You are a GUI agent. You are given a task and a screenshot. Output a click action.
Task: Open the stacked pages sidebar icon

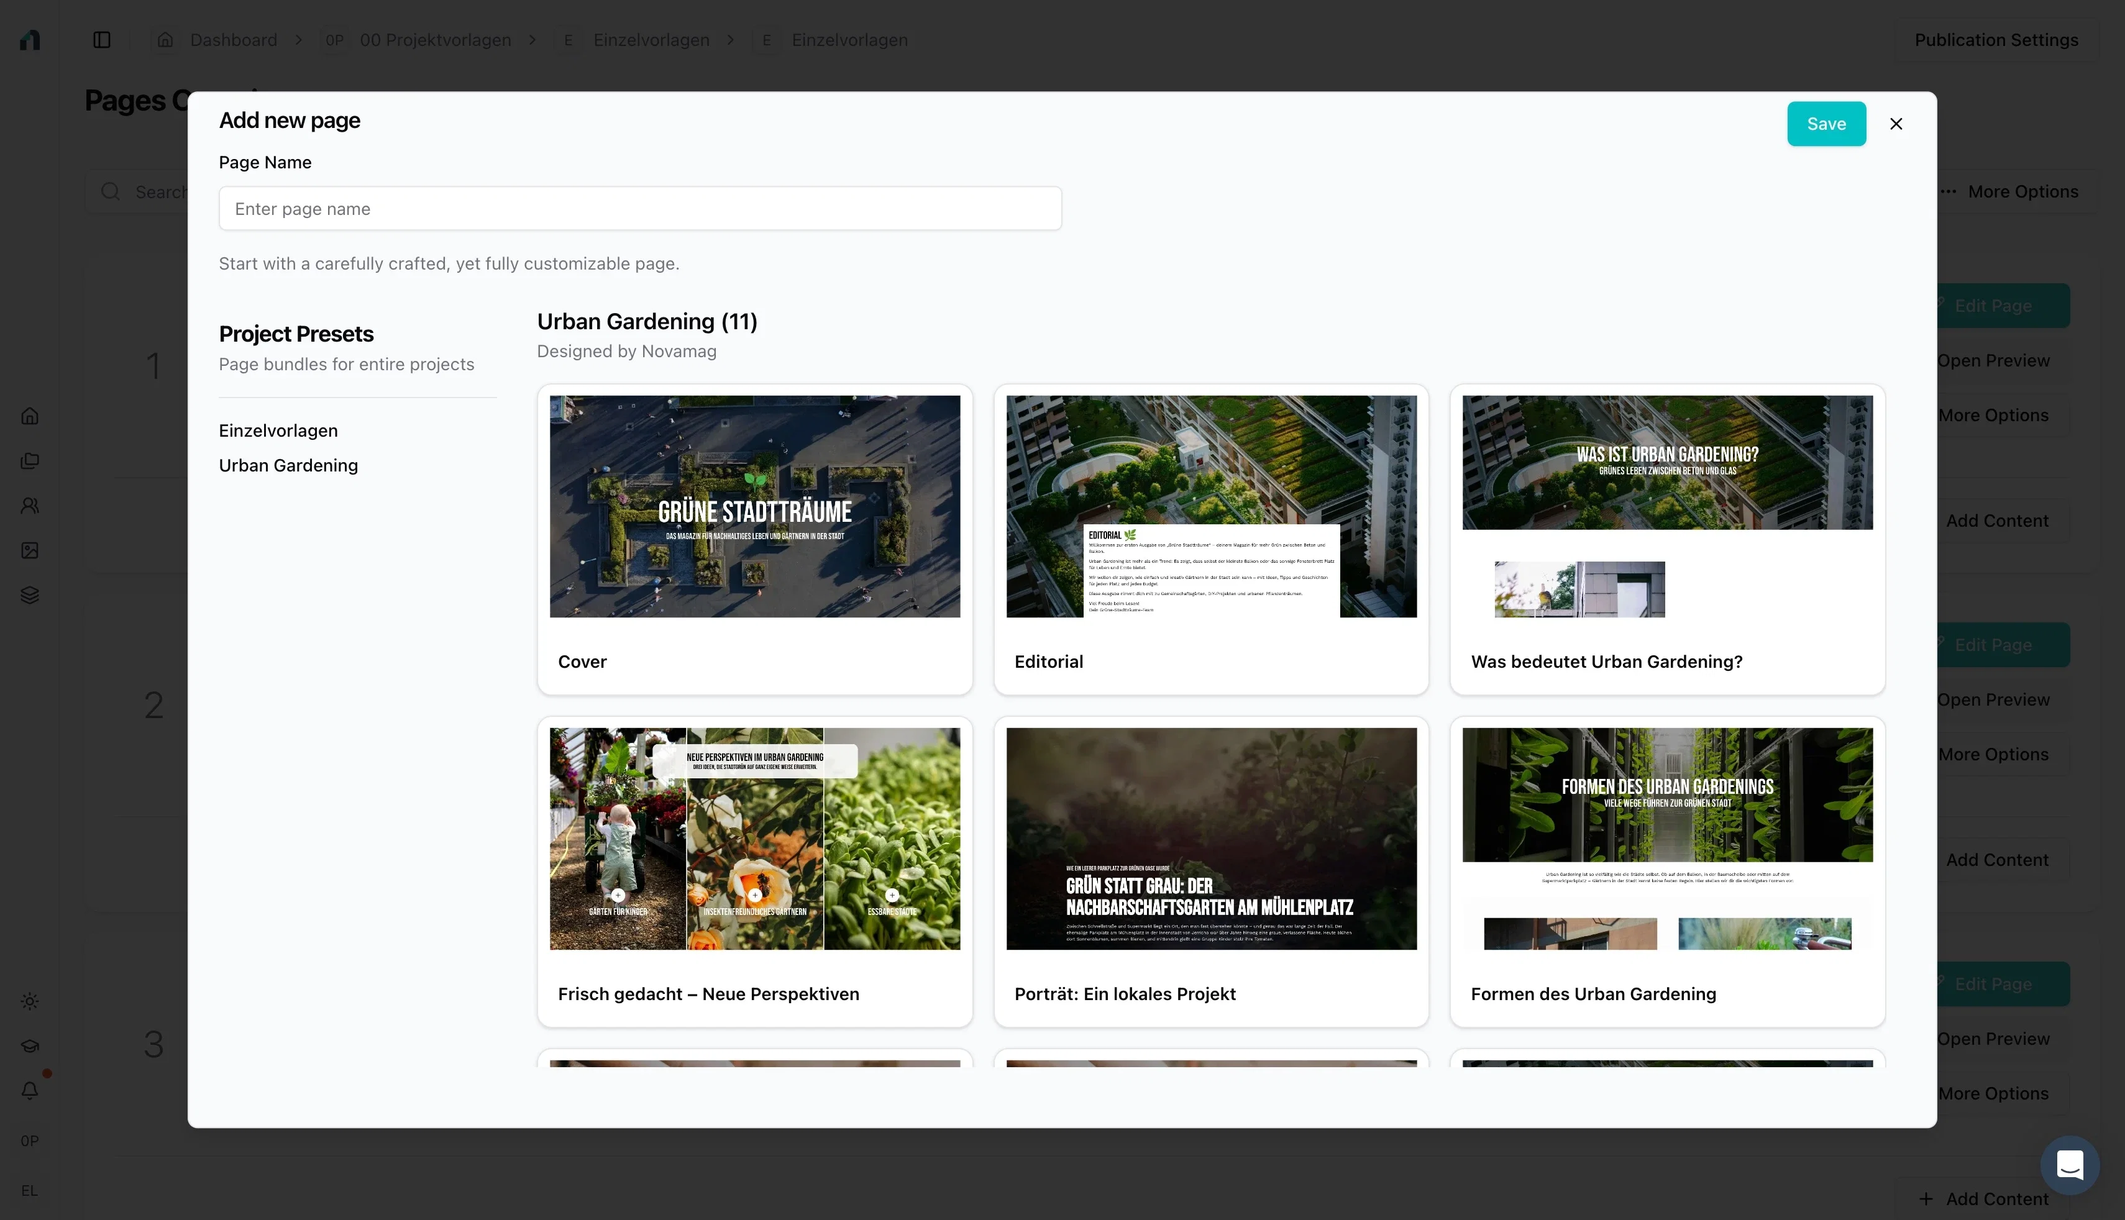(x=30, y=461)
